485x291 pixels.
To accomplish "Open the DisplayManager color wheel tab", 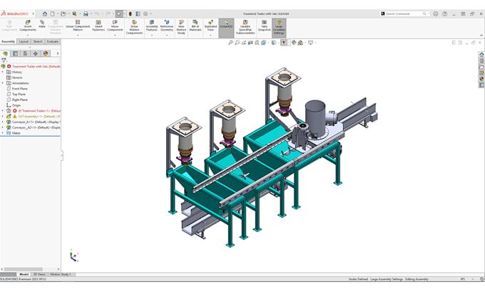I will (46, 53).
